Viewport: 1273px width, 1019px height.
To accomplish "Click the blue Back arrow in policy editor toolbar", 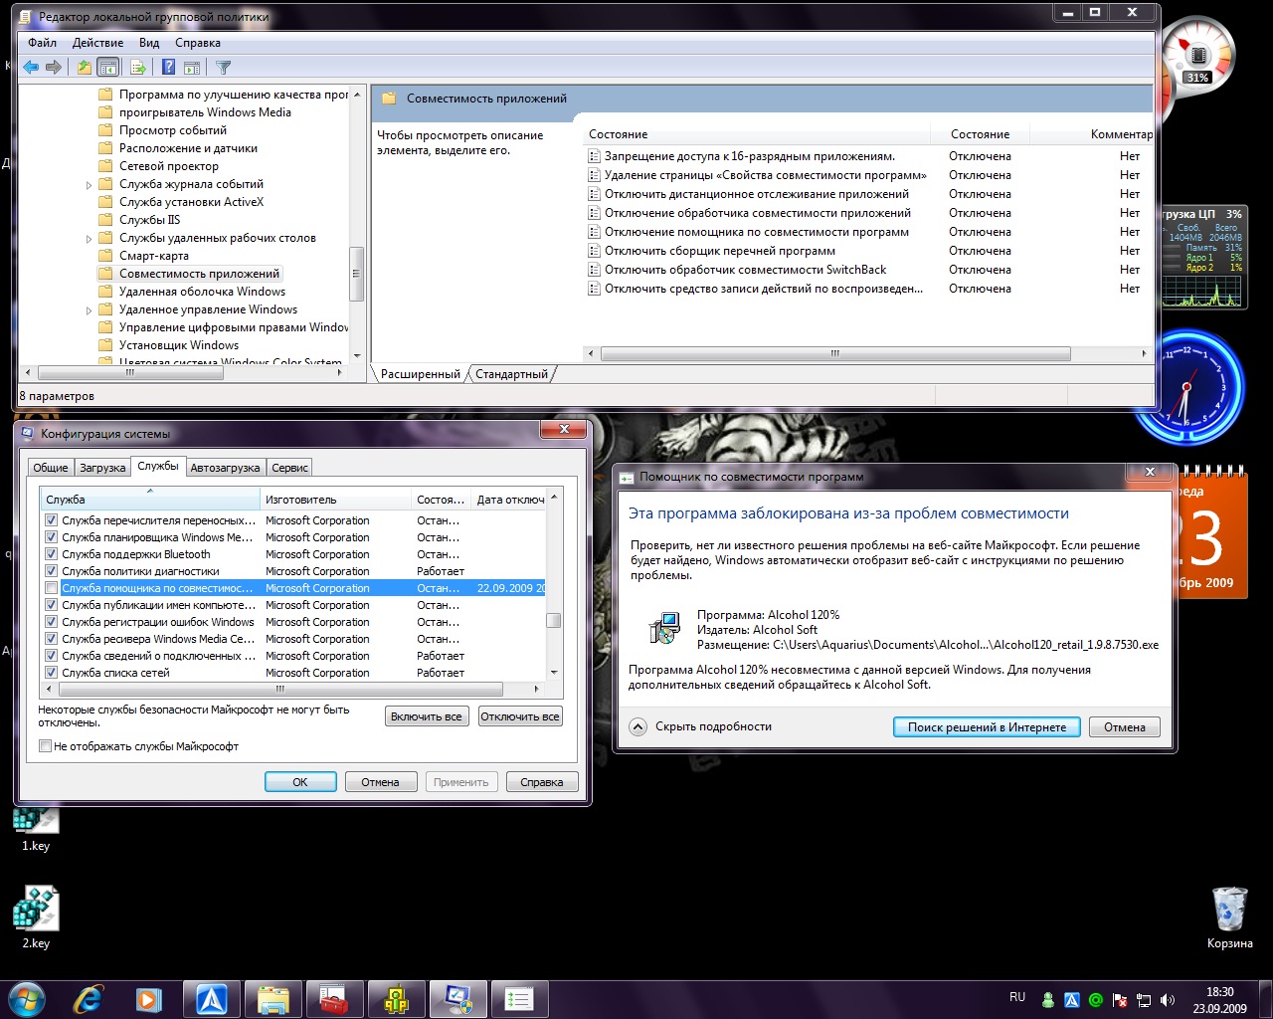I will click(31, 68).
